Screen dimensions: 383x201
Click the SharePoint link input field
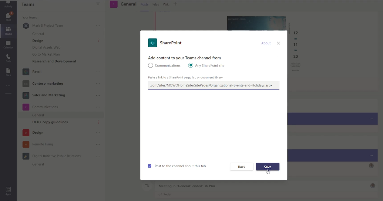click(213, 85)
